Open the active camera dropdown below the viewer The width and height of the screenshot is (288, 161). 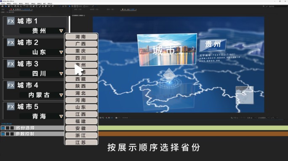pyautogui.click(x=263, y=118)
